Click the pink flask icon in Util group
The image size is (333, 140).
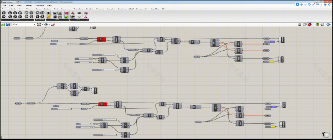pyautogui.click(x=86, y=17)
